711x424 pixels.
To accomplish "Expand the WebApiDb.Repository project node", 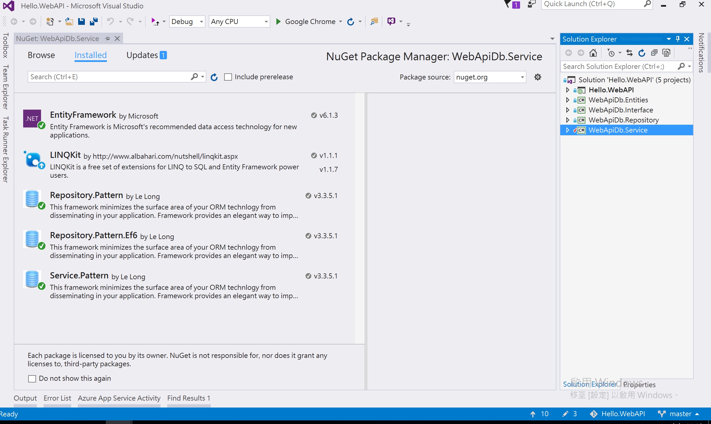I will [x=568, y=120].
